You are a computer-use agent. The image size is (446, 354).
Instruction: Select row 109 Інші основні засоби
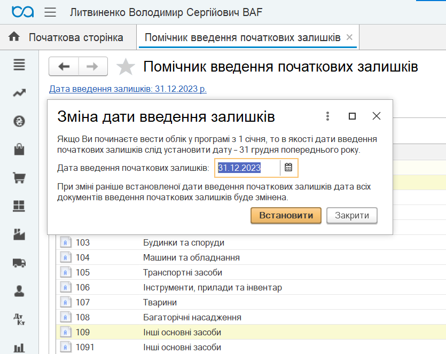pyautogui.click(x=251, y=332)
